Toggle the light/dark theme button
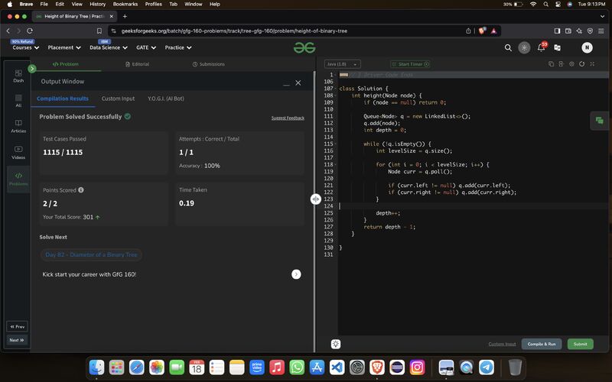The image size is (612, 382). (524, 47)
